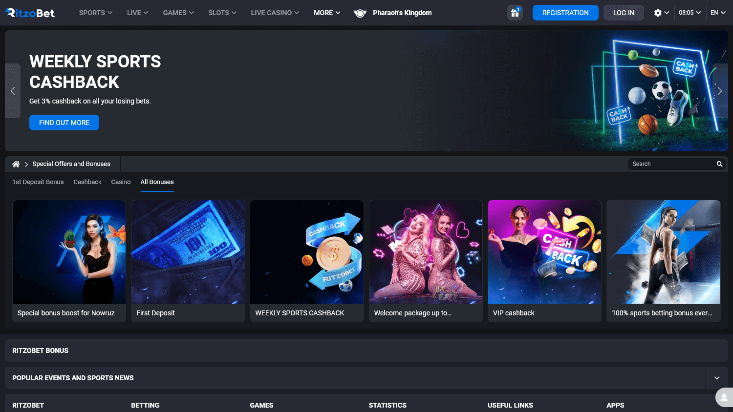Open Pharaoh's Kingdom link

(402, 13)
